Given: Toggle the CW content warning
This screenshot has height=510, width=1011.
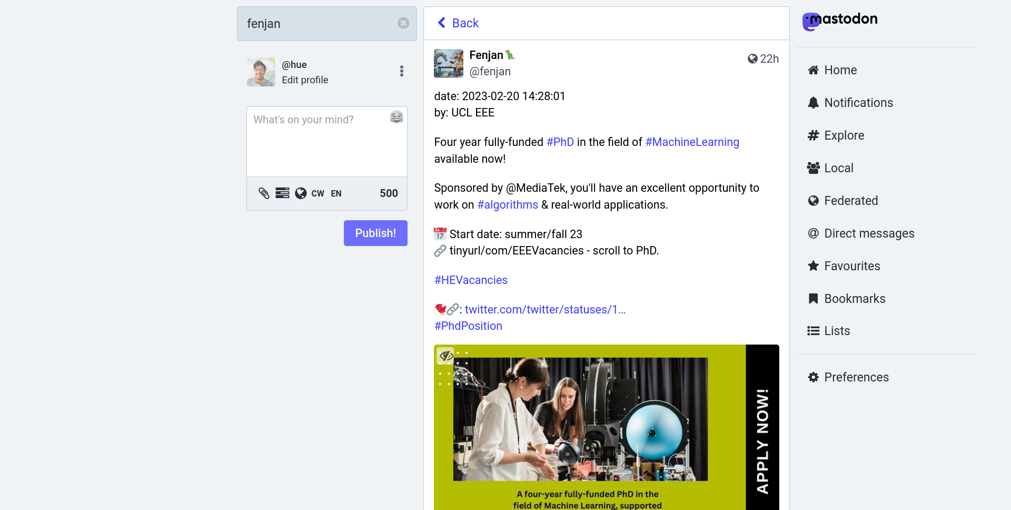Looking at the screenshot, I should point(318,193).
